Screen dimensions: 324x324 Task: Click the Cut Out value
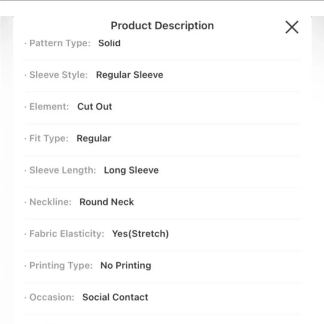click(x=95, y=107)
